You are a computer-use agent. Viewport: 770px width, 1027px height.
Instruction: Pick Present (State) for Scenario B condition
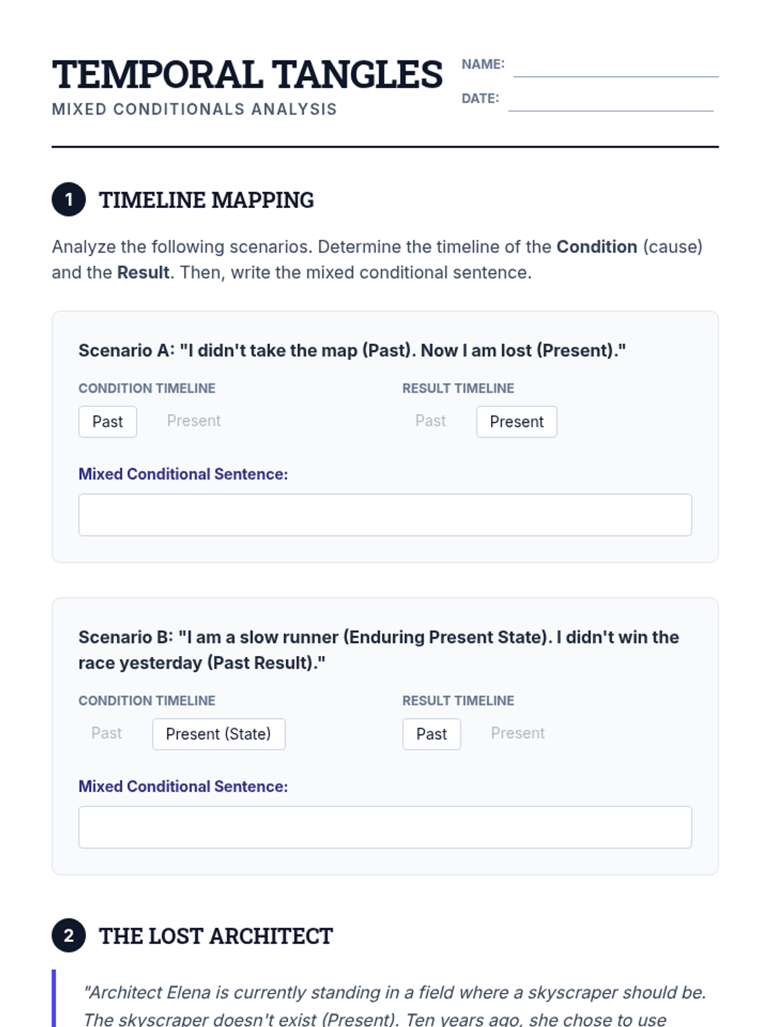point(218,734)
